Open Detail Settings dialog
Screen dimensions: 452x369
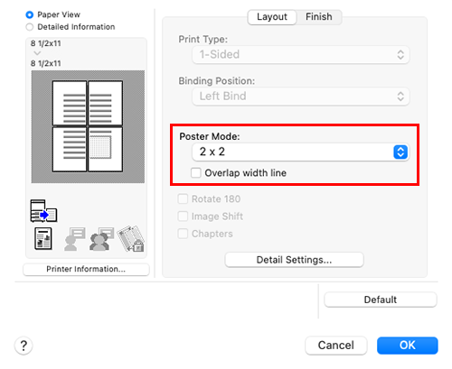294,260
